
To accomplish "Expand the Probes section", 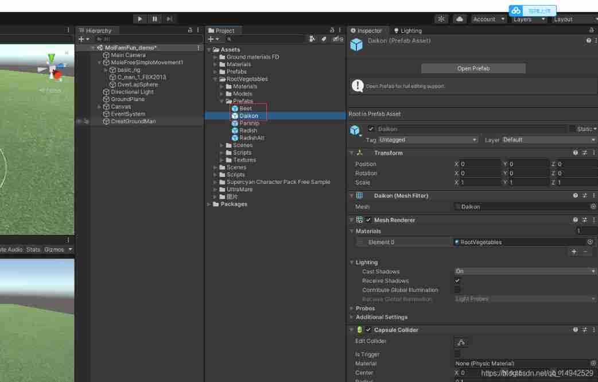I will pos(352,308).
